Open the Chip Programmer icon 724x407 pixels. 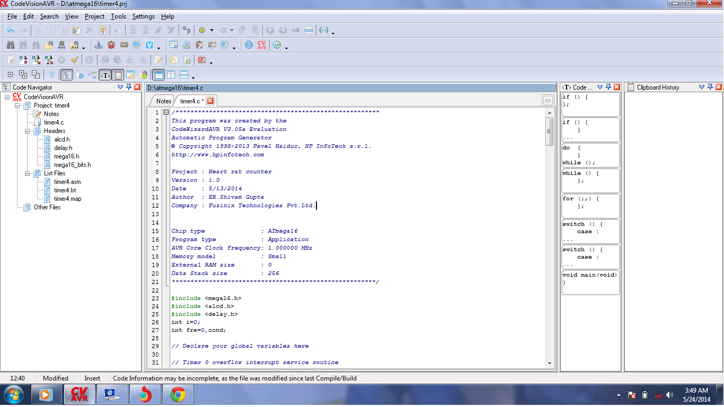[x=123, y=45]
